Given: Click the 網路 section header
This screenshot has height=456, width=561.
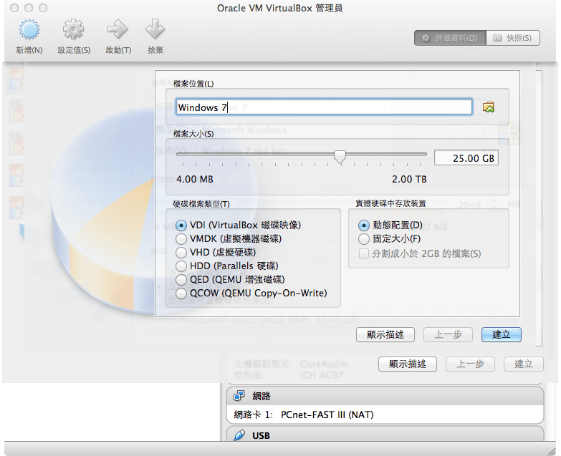Looking at the screenshot, I should pyautogui.click(x=385, y=396).
